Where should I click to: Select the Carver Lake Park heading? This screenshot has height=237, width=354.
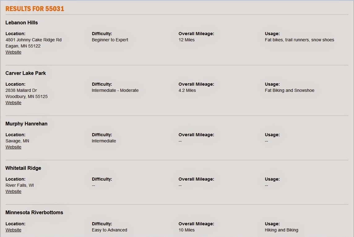click(x=25, y=73)
